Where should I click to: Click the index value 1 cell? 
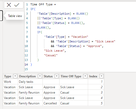(x=96, y=82)
